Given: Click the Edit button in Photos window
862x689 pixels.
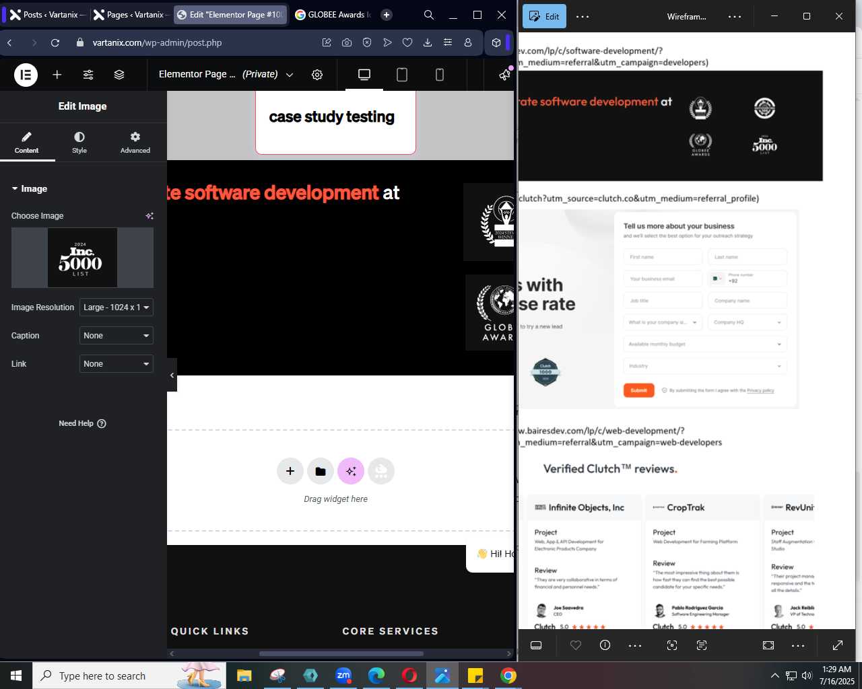Looking at the screenshot, I should 545,16.
